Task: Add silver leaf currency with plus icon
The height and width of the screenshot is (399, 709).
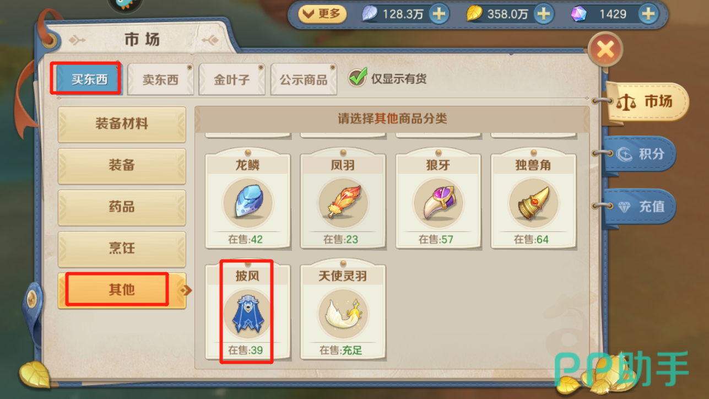Action: [x=439, y=14]
